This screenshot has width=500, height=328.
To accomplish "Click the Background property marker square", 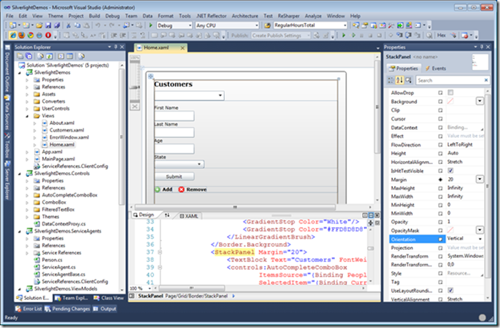I will pyautogui.click(x=440, y=102).
